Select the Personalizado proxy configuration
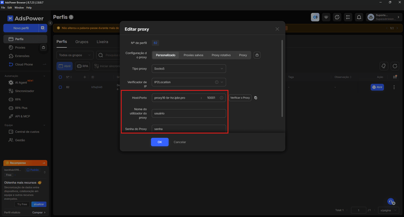 point(165,55)
